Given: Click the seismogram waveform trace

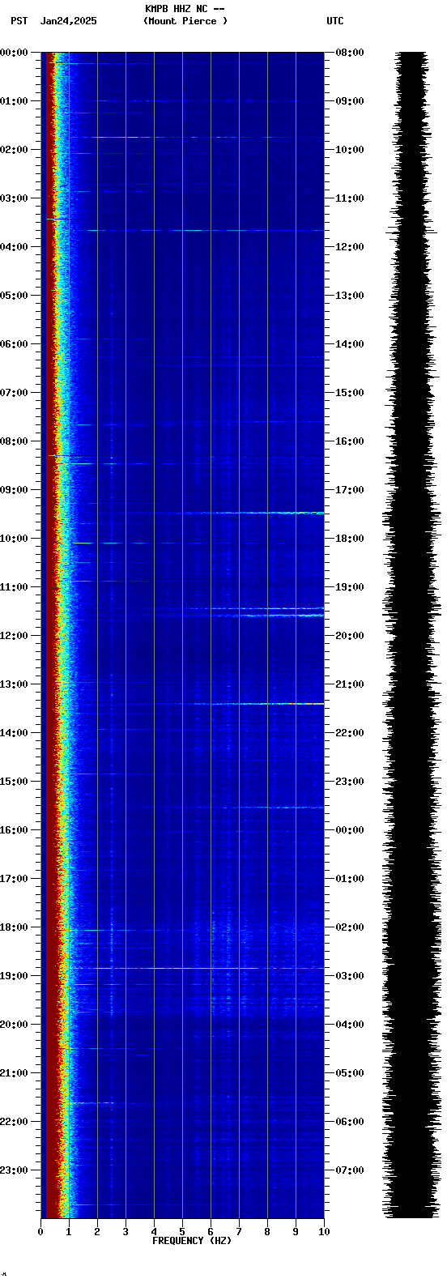Looking at the screenshot, I should [x=413, y=635].
